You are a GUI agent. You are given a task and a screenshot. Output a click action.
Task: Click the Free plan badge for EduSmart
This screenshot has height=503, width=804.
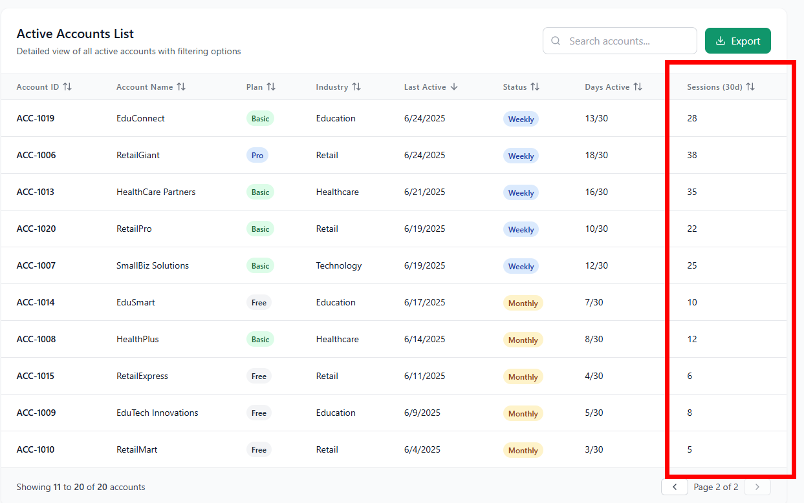coord(259,302)
